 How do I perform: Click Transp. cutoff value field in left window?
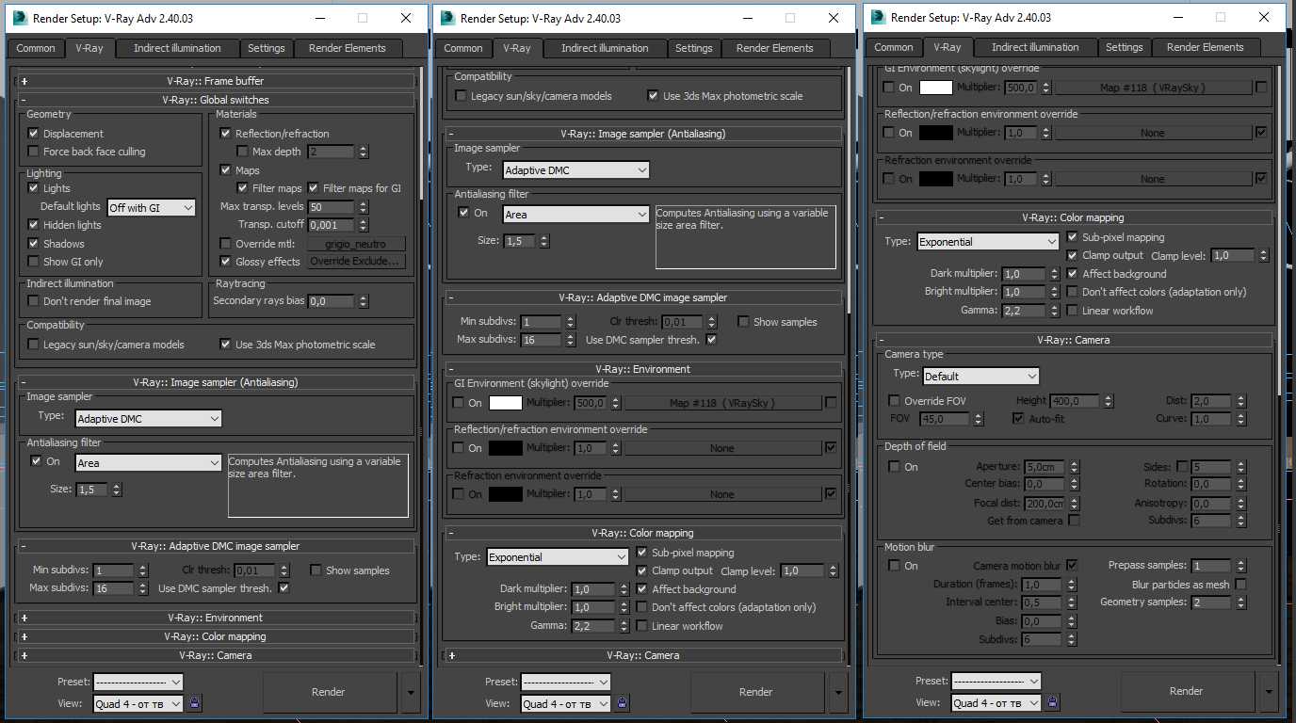coord(332,225)
